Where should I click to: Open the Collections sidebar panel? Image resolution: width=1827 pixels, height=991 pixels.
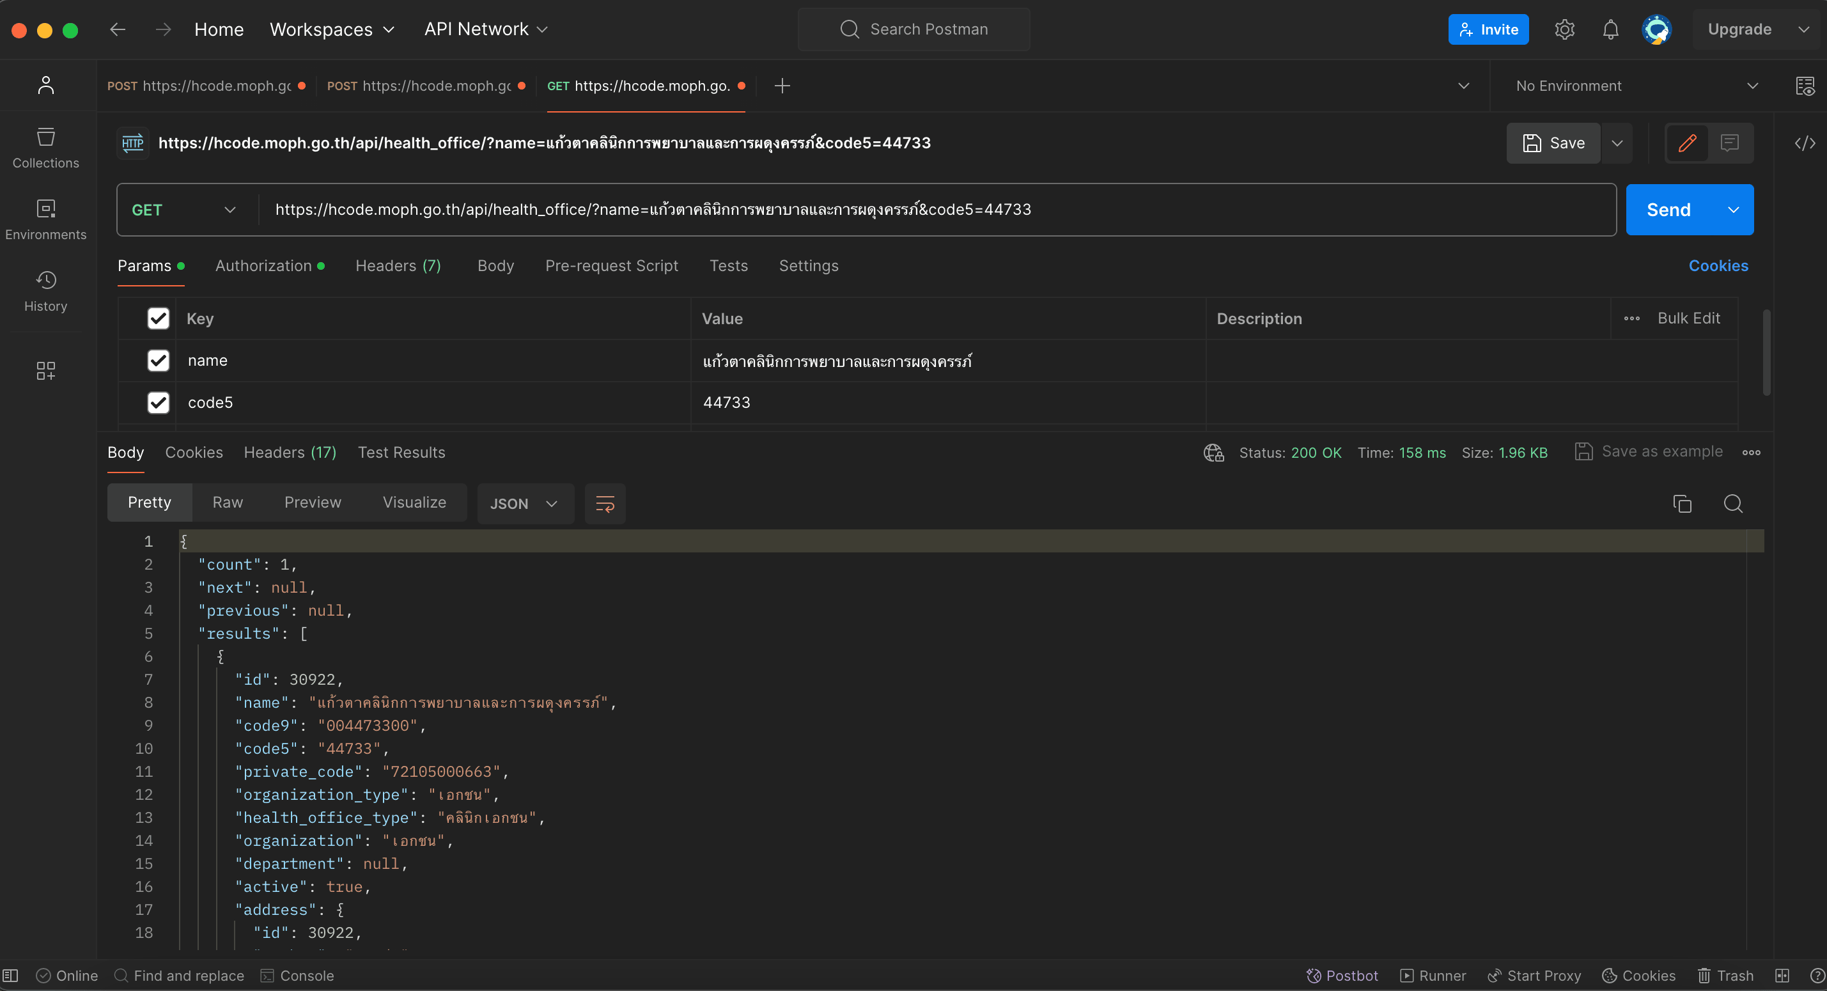point(45,148)
